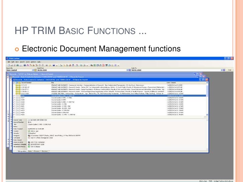Image resolution: width=243 pixels, height=182 pixels.
Task: Sort by Date Created column header
Action: 171,83
